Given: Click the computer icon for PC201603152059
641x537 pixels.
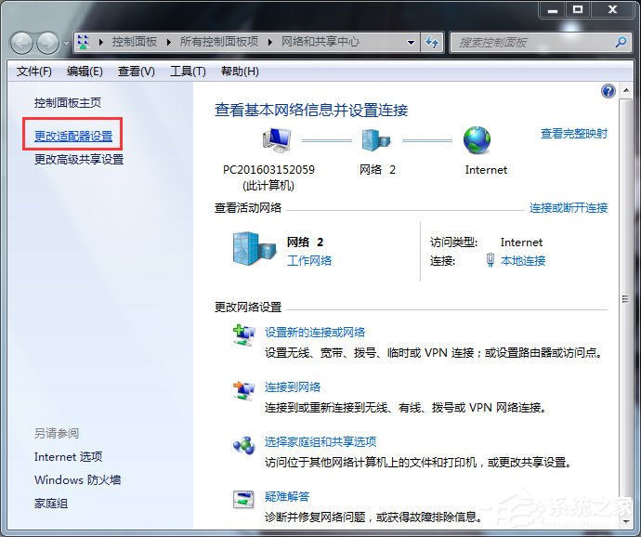Looking at the screenshot, I should [277, 140].
